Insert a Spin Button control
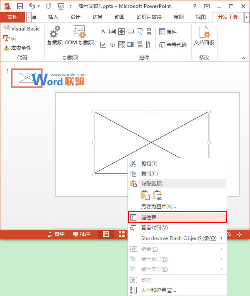 coord(122,32)
